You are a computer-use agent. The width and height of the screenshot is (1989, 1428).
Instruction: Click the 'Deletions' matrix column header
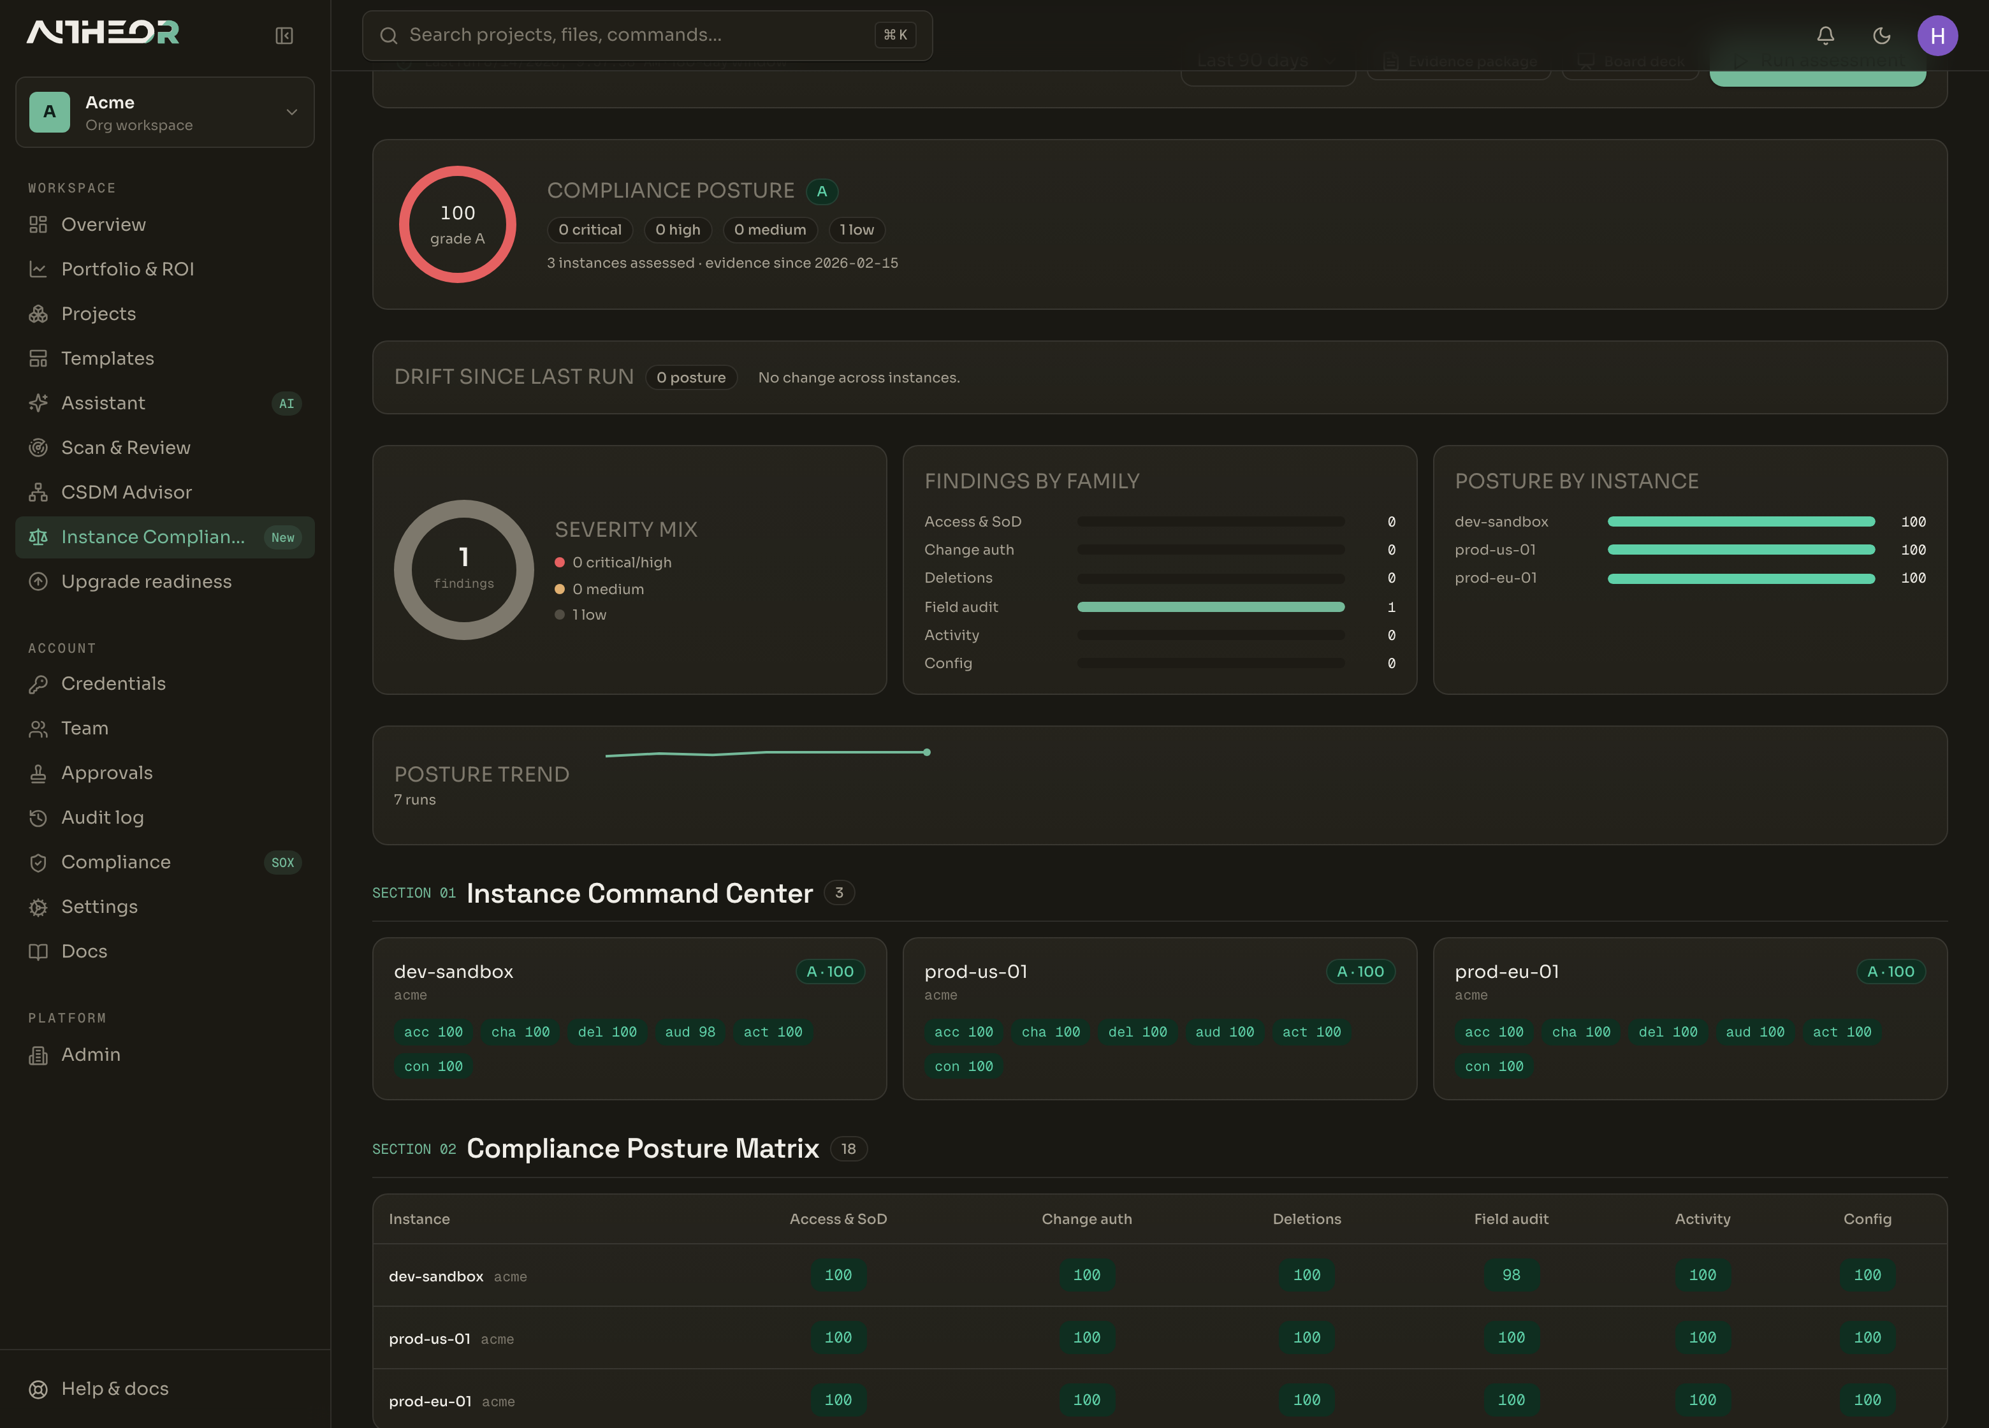(1307, 1220)
